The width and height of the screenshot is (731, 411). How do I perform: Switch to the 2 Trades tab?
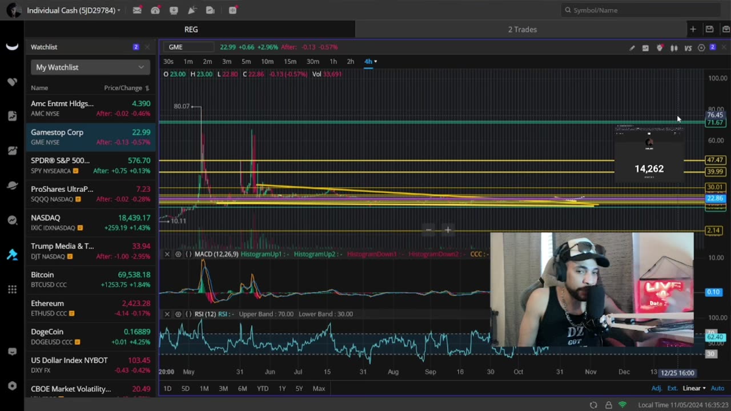[x=523, y=29]
